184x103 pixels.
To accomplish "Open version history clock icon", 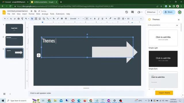I will [126, 12].
